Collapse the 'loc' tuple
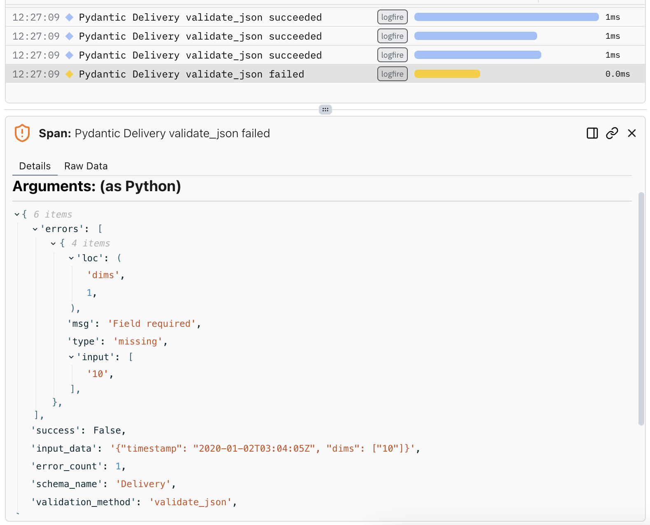Image resolution: width=650 pixels, height=525 pixels. pyautogui.click(x=71, y=258)
